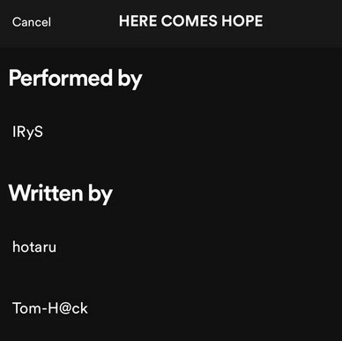This screenshot has height=341, width=342.
Task: View artist IRyS under Performed by
Action: 27,132
